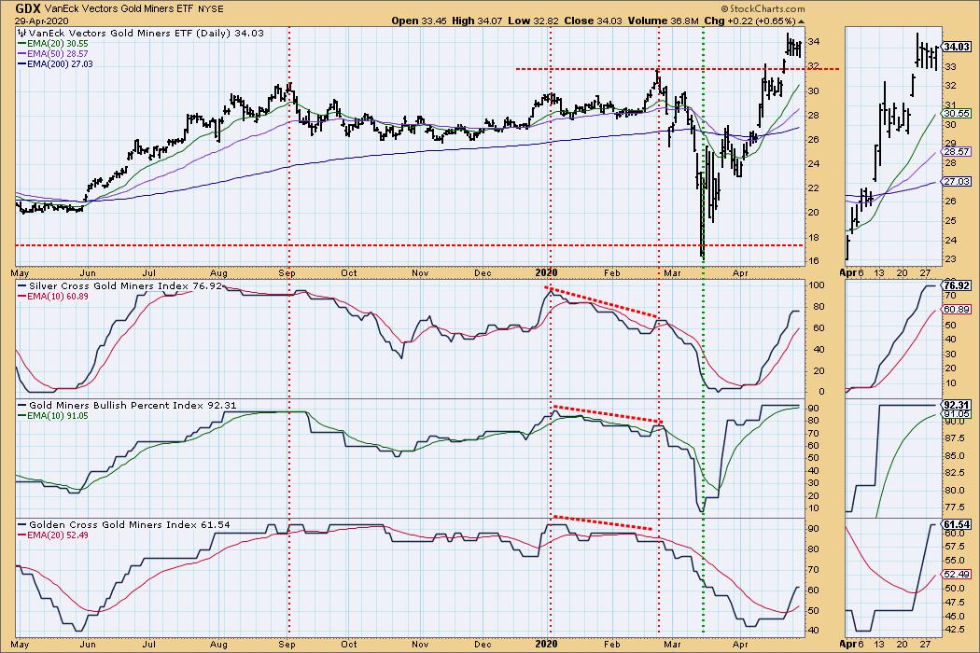Image resolution: width=980 pixels, height=653 pixels.
Task: Click the up-arrow icon after the Chg value
Action: pos(801,21)
